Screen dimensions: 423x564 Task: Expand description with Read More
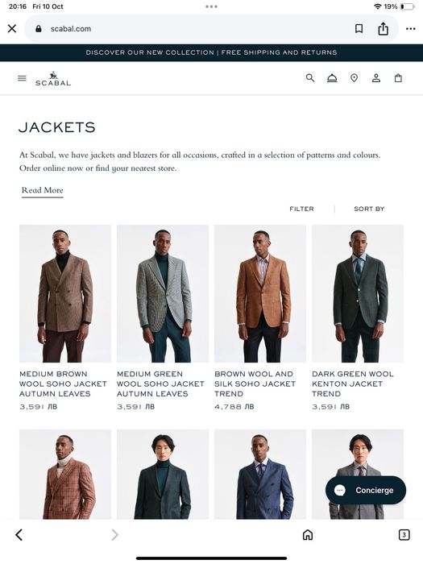pos(43,190)
